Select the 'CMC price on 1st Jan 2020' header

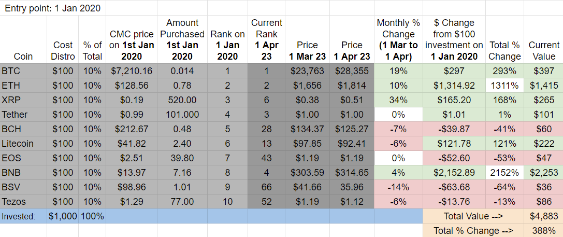[x=132, y=39]
